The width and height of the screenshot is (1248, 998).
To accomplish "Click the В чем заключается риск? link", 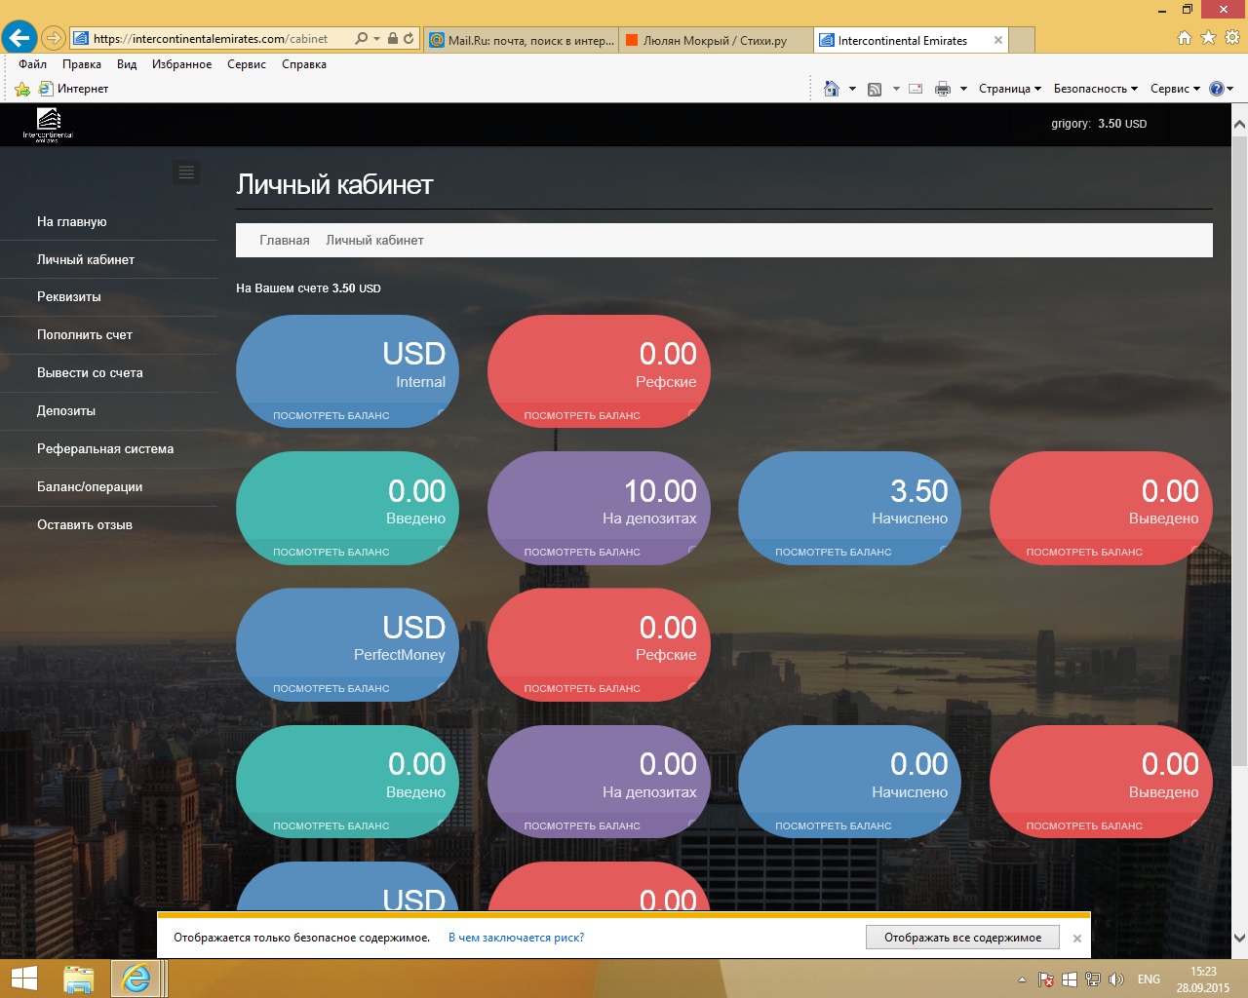I will pyautogui.click(x=516, y=938).
